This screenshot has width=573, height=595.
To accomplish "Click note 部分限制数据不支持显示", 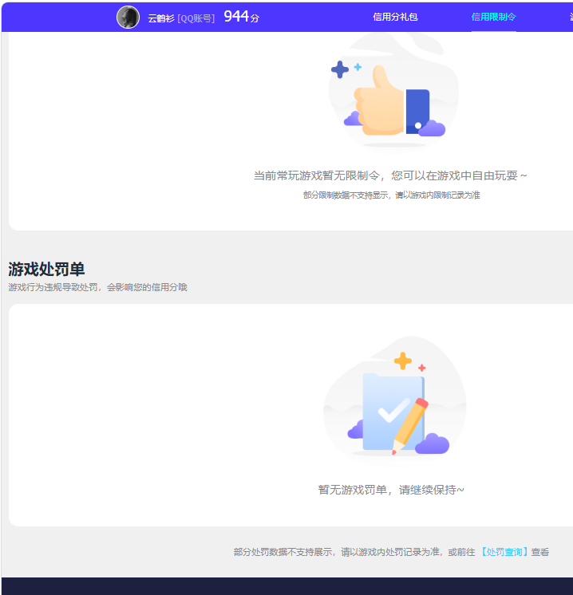I will (346, 195).
